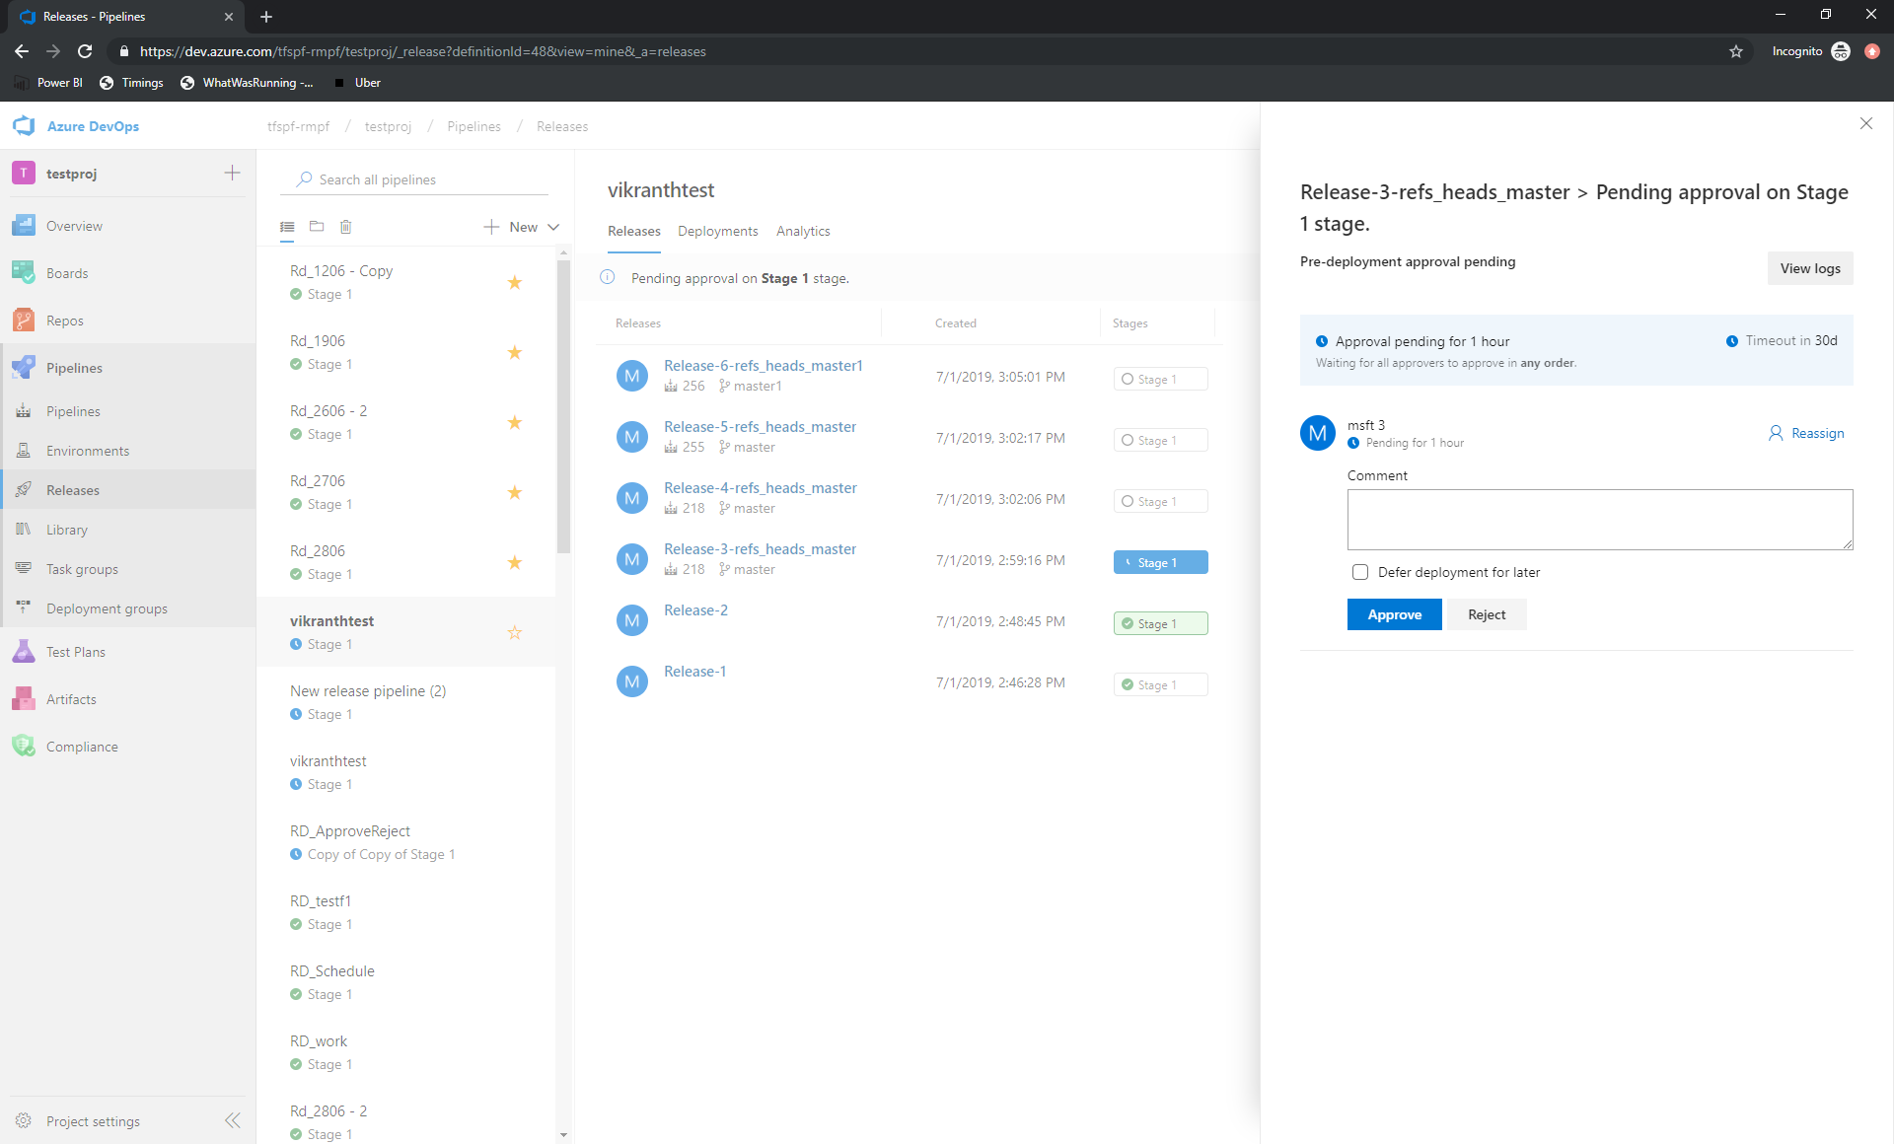Toggle the star on Rd_2706 pipeline
Screen dimensions: 1894x1144
514,491
